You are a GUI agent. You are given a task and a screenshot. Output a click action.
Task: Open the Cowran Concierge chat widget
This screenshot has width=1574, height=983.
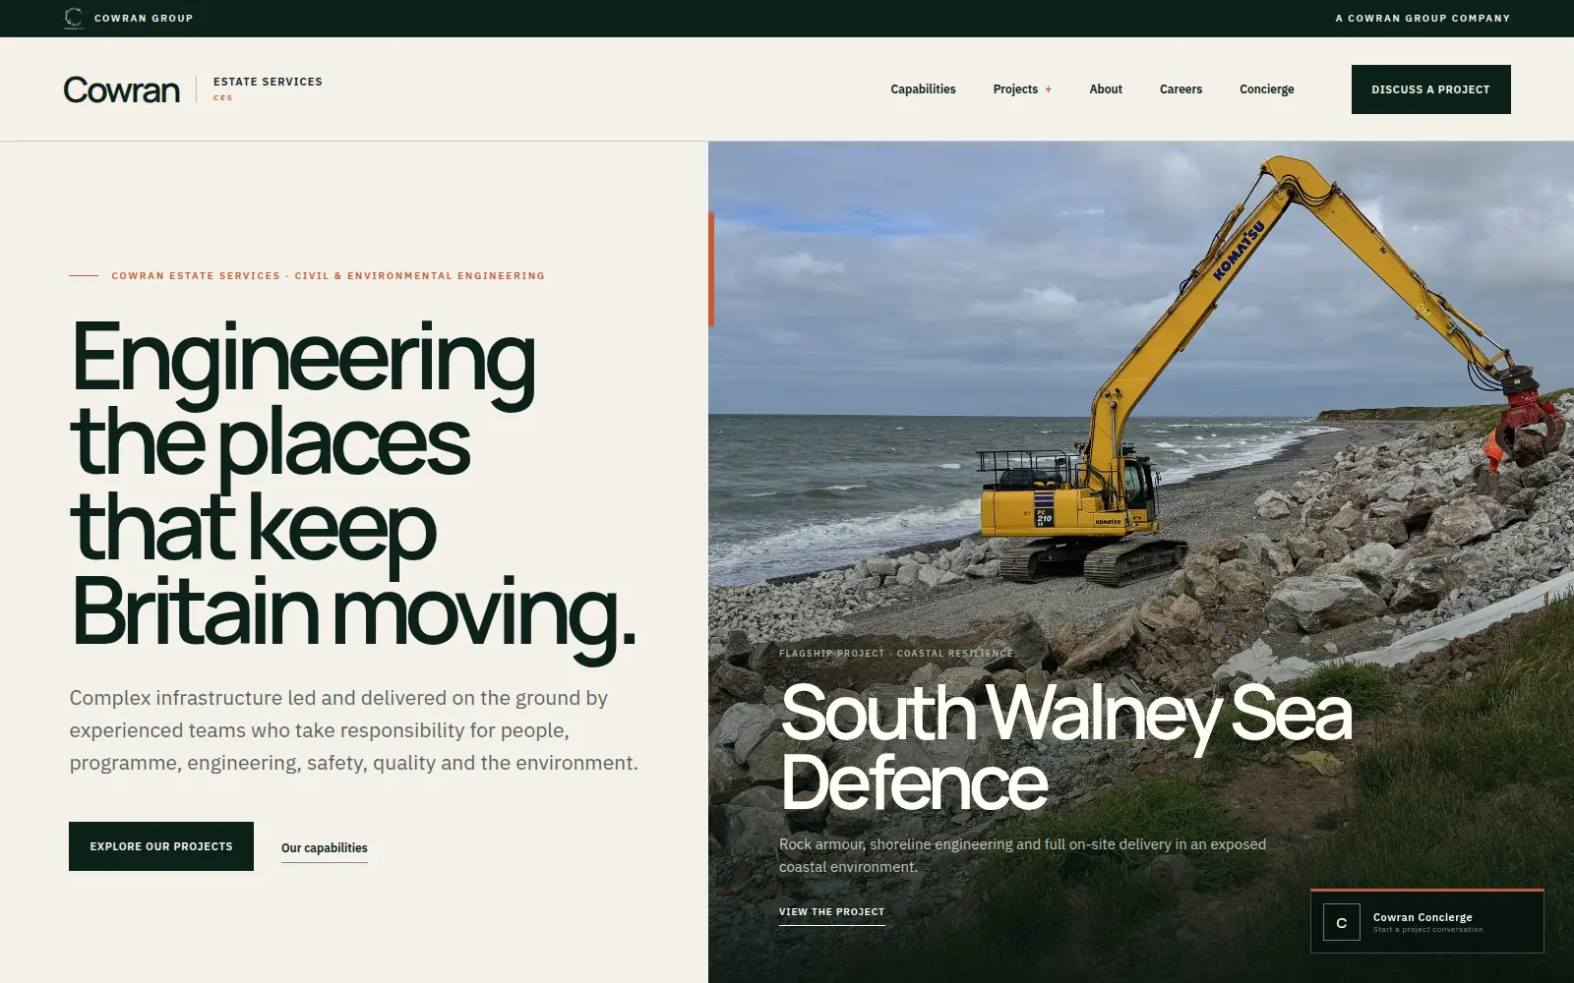click(x=1427, y=922)
